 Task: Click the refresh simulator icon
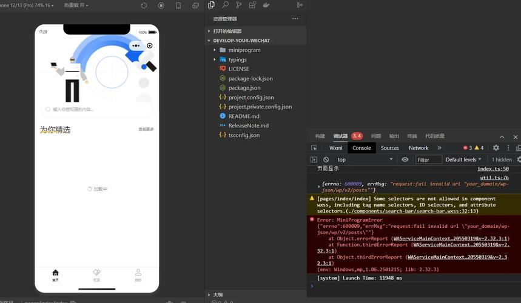point(144,5)
